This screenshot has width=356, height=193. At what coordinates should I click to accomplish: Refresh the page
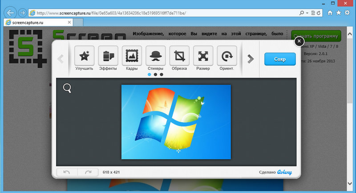click(x=319, y=13)
